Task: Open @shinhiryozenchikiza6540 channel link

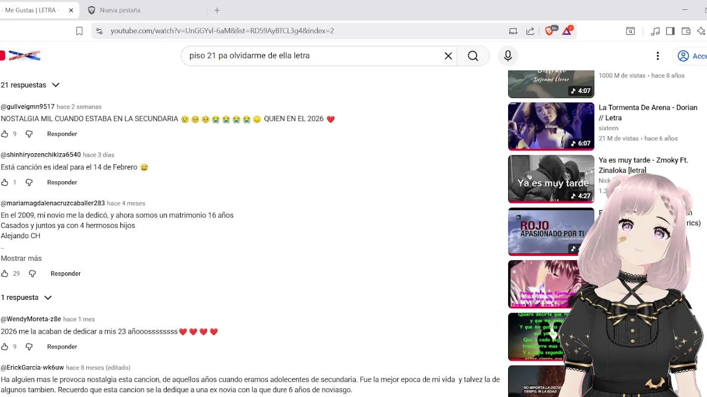Action: [x=41, y=155]
